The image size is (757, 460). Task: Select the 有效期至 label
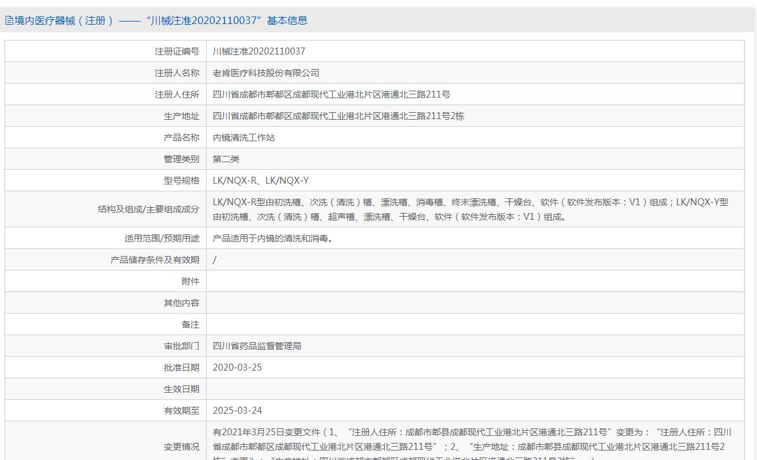click(181, 411)
